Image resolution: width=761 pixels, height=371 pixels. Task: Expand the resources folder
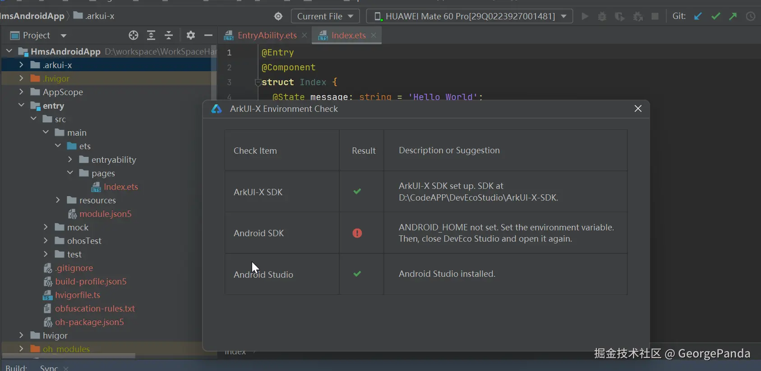(58, 200)
